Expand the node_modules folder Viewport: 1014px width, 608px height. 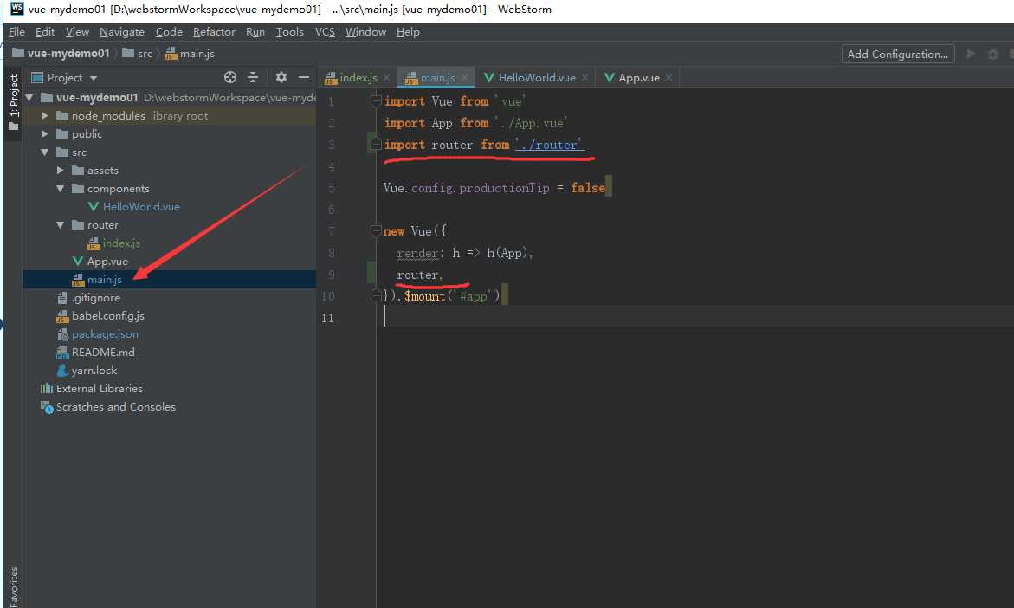click(x=45, y=116)
